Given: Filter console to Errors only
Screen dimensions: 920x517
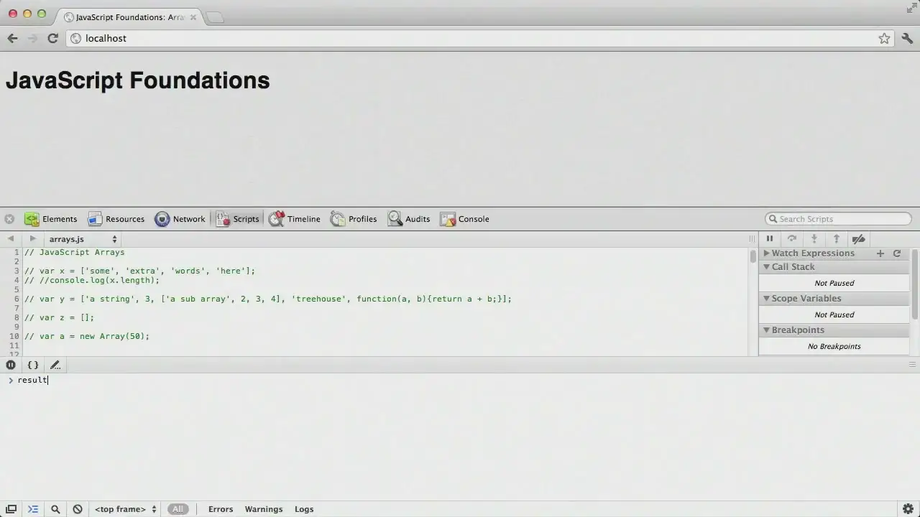Looking at the screenshot, I should tap(221, 509).
